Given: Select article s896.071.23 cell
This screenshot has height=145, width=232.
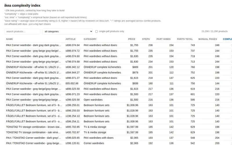Looking at the screenshot, I should click(x=72, y=94).
